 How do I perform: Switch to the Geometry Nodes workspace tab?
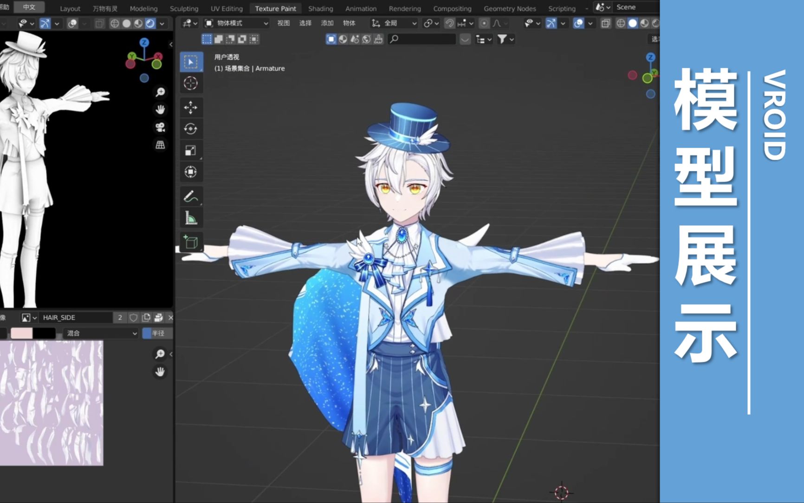[x=510, y=8]
